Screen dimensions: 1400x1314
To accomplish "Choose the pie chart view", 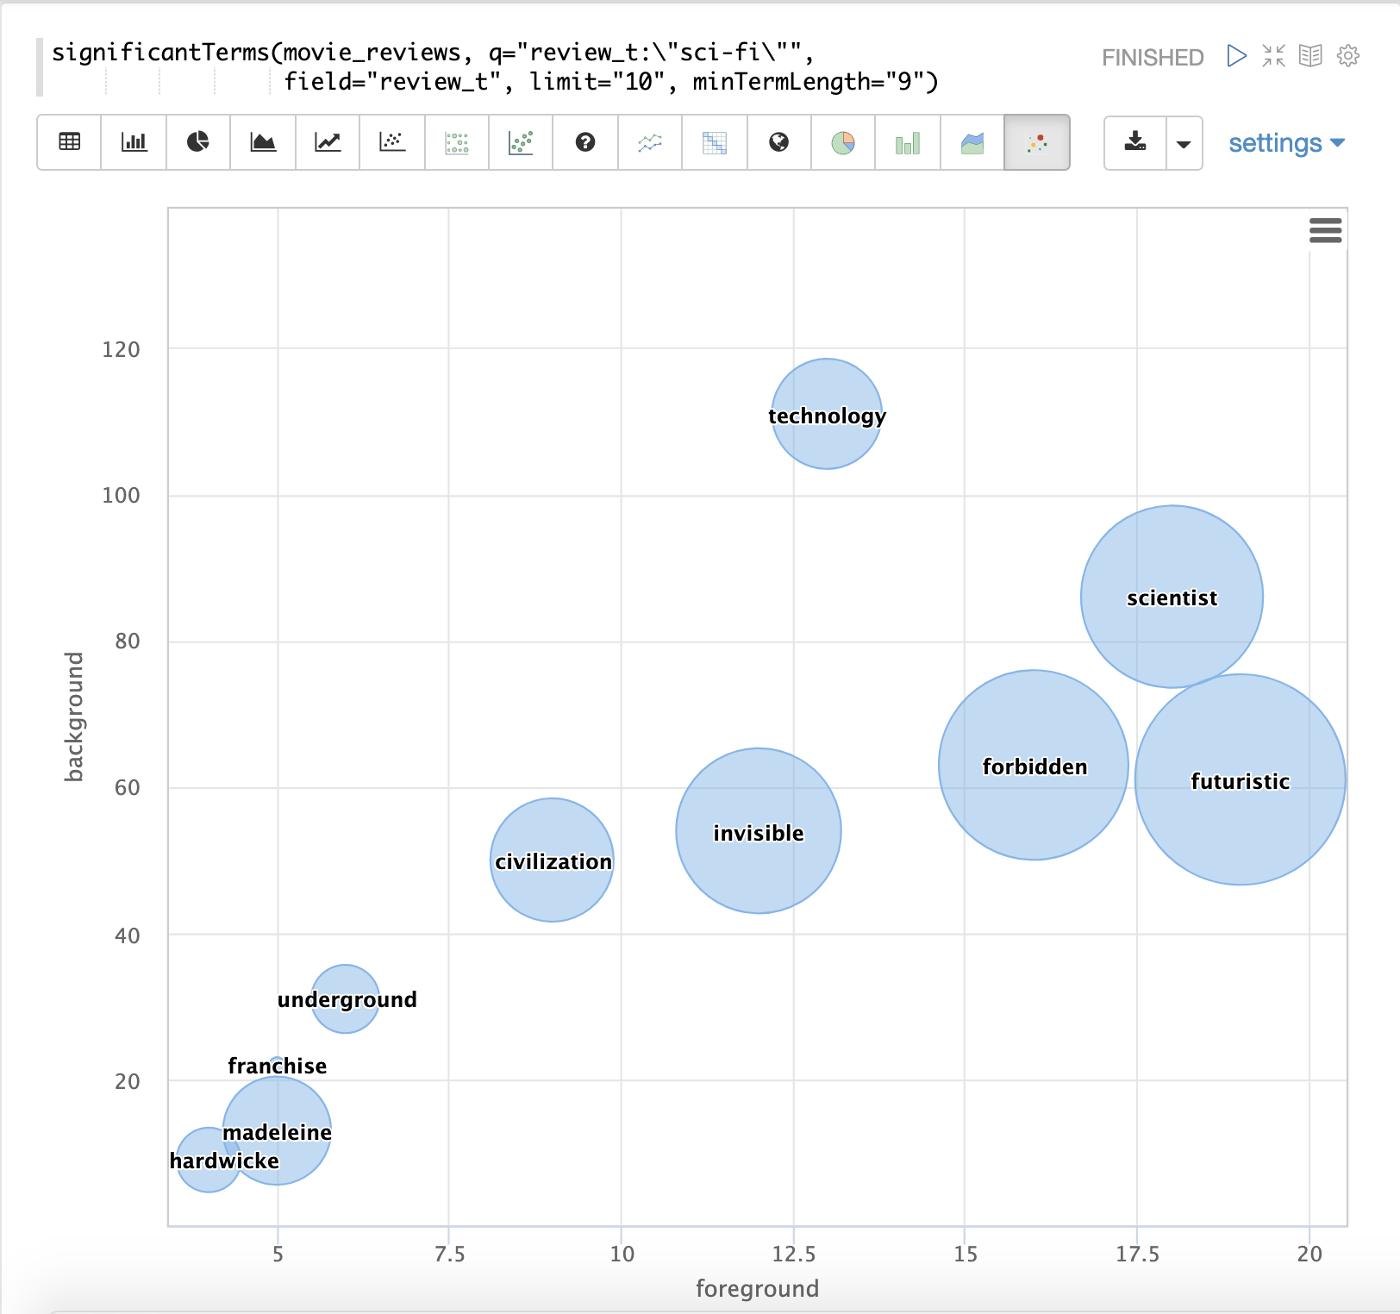I will pos(198,142).
